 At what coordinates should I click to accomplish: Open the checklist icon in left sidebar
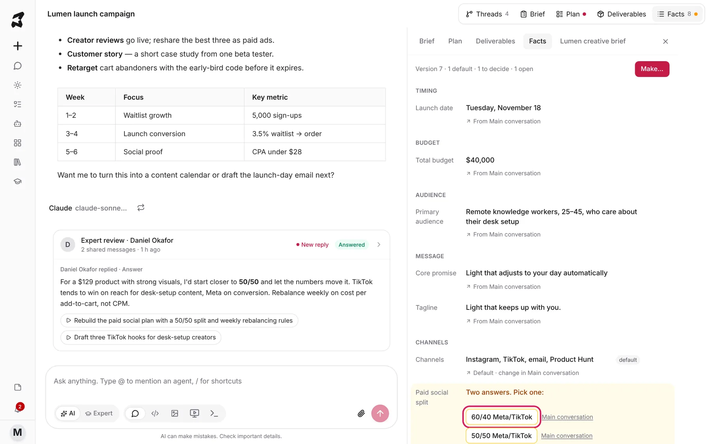[17, 104]
